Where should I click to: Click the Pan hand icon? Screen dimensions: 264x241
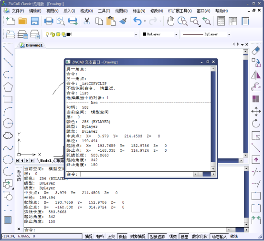[170, 21]
